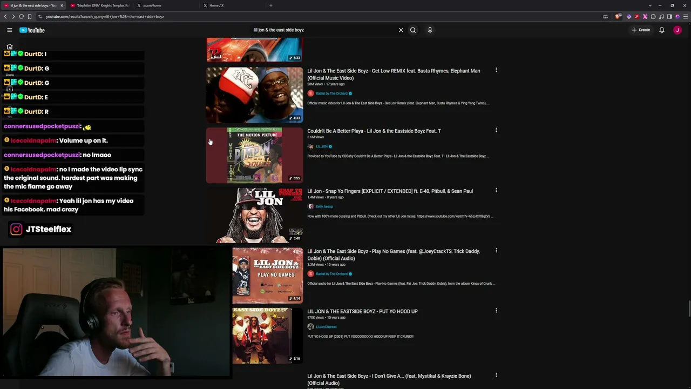Viewport: 691px width, 389px height.
Task: Clear the YouTube search query
Action: click(x=401, y=30)
